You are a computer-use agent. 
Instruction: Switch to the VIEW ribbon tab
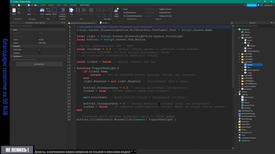65,5
